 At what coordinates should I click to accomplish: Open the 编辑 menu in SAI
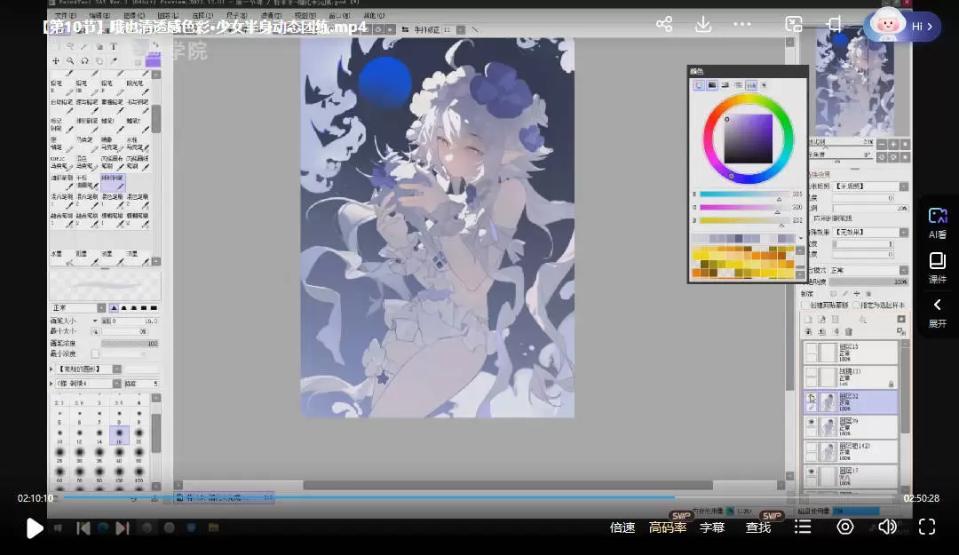100,15
